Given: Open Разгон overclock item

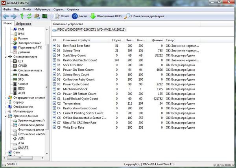Looking at the screenshot, I should coord(23,39).
